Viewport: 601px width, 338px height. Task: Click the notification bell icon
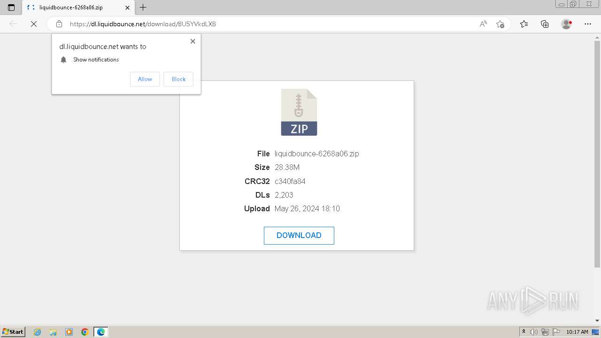(64, 60)
